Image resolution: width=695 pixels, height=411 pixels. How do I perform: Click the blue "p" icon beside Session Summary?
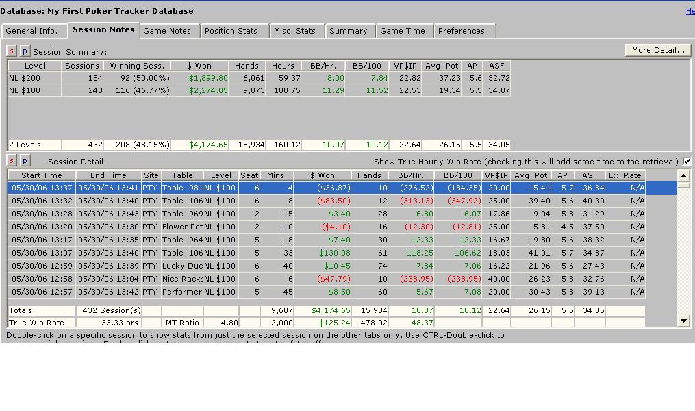click(x=25, y=51)
